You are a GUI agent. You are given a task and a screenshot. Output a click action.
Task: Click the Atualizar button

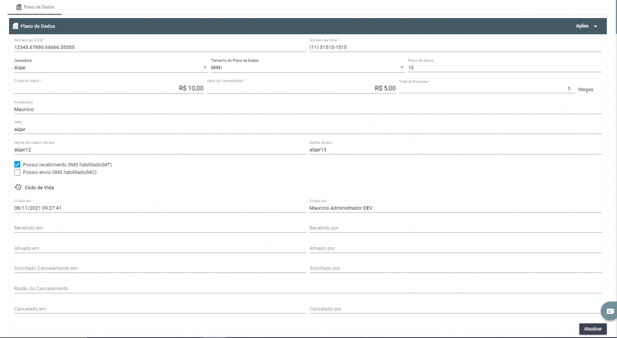[593, 329]
